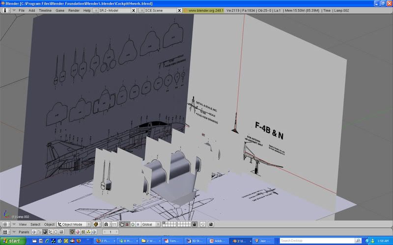The width and height of the screenshot is (393, 245).
Task: Open the Adob... taskbar window
Action: click(218, 241)
